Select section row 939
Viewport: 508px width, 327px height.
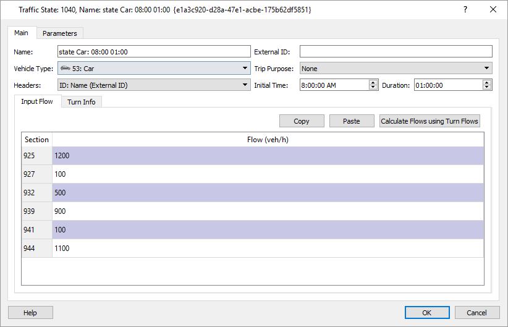[x=37, y=211]
